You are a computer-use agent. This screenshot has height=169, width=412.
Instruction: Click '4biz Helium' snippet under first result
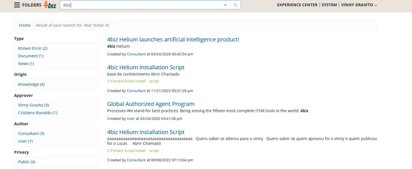click(118, 46)
